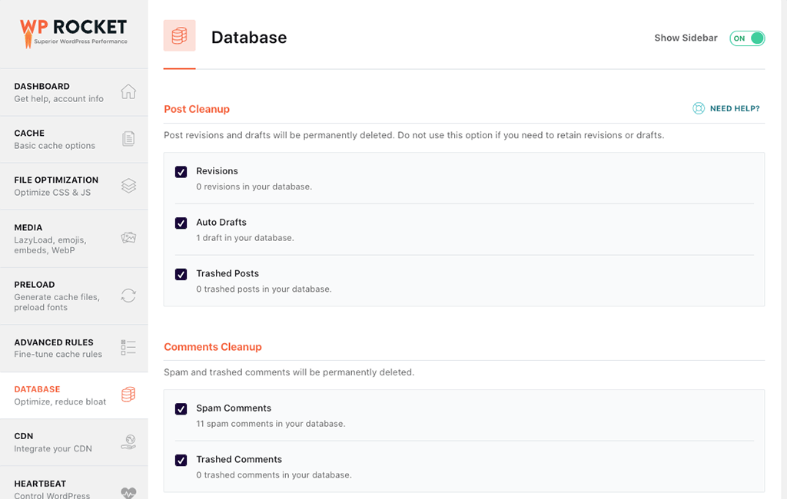
Task: Click the Database icon beside the page title
Action: click(x=179, y=35)
